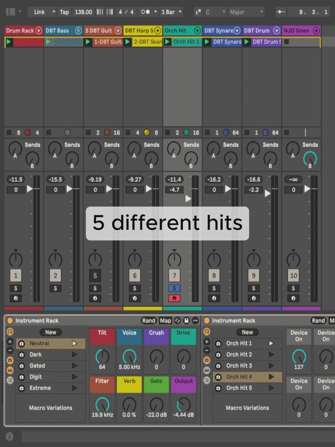
Task: Adjust the Voice macro knob at 5.00 kHz
Action: pyautogui.click(x=129, y=356)
